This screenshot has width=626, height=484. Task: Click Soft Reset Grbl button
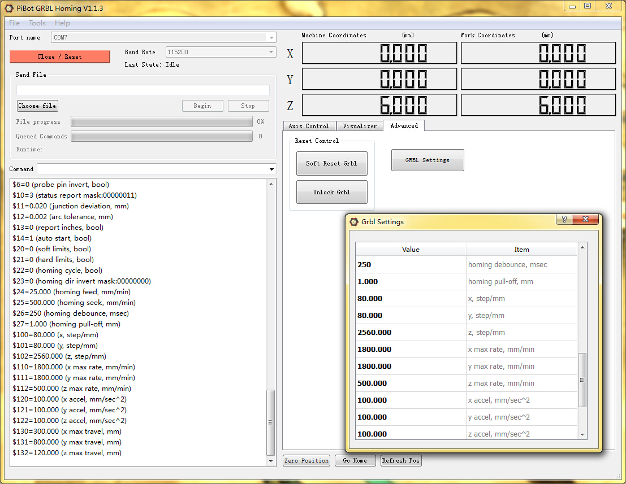coord(332,163)
